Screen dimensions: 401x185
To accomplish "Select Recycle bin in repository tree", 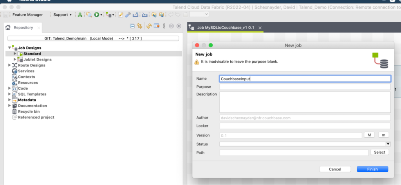I will point(29,111).
